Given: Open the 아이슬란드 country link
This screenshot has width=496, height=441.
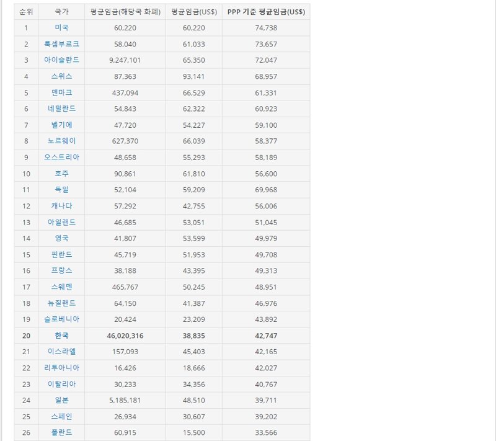Looking at the screenshot, I should tap(61, 60).
